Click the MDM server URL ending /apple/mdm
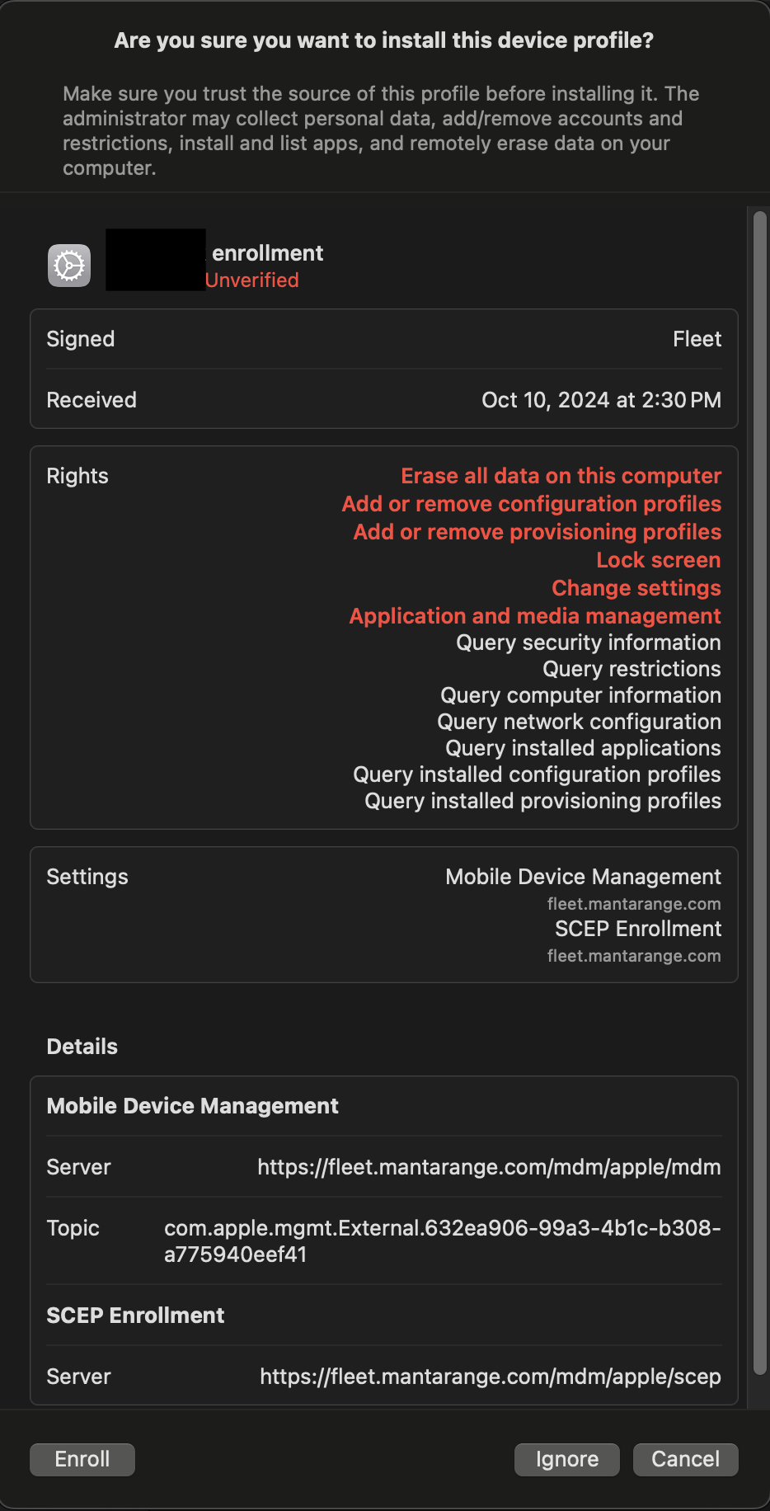 pyautogui.click(x=489, y=1167)
